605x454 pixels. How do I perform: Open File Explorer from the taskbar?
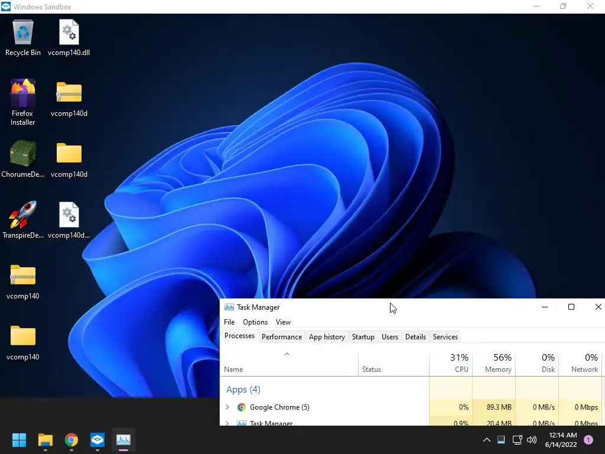tap(45, 440)
